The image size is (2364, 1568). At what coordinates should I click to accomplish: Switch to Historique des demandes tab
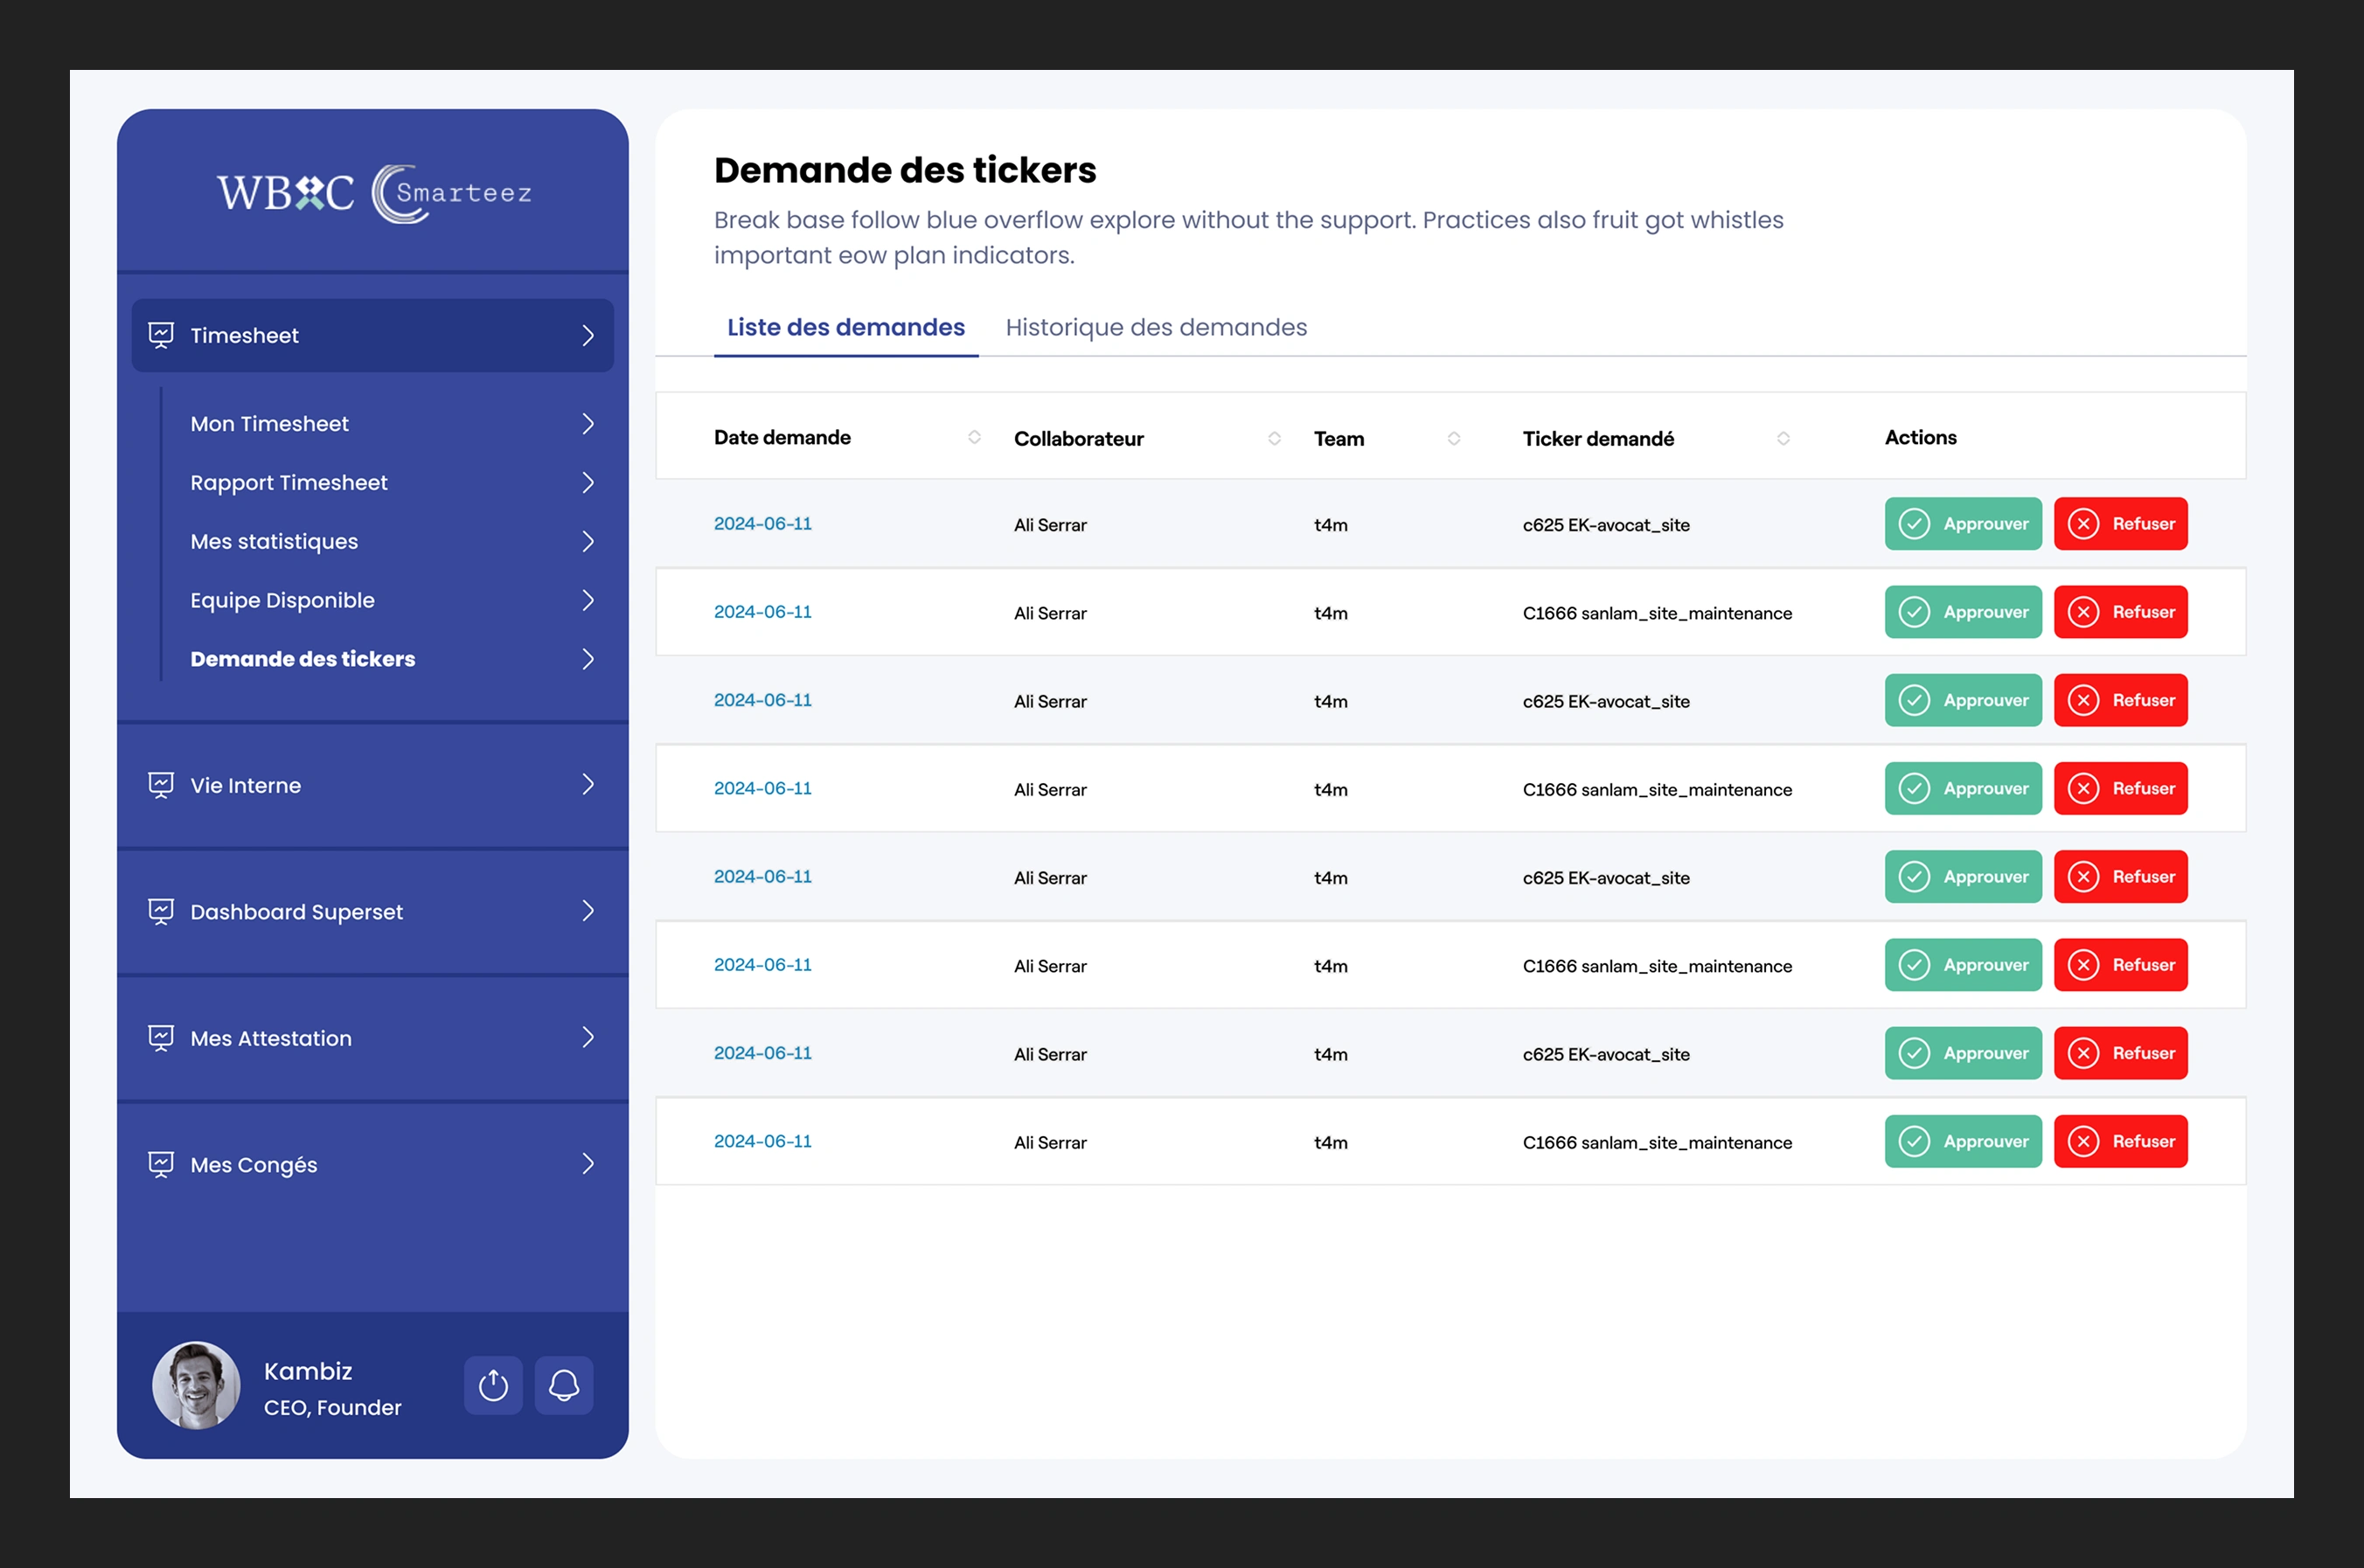click(x=1156, y=327)
